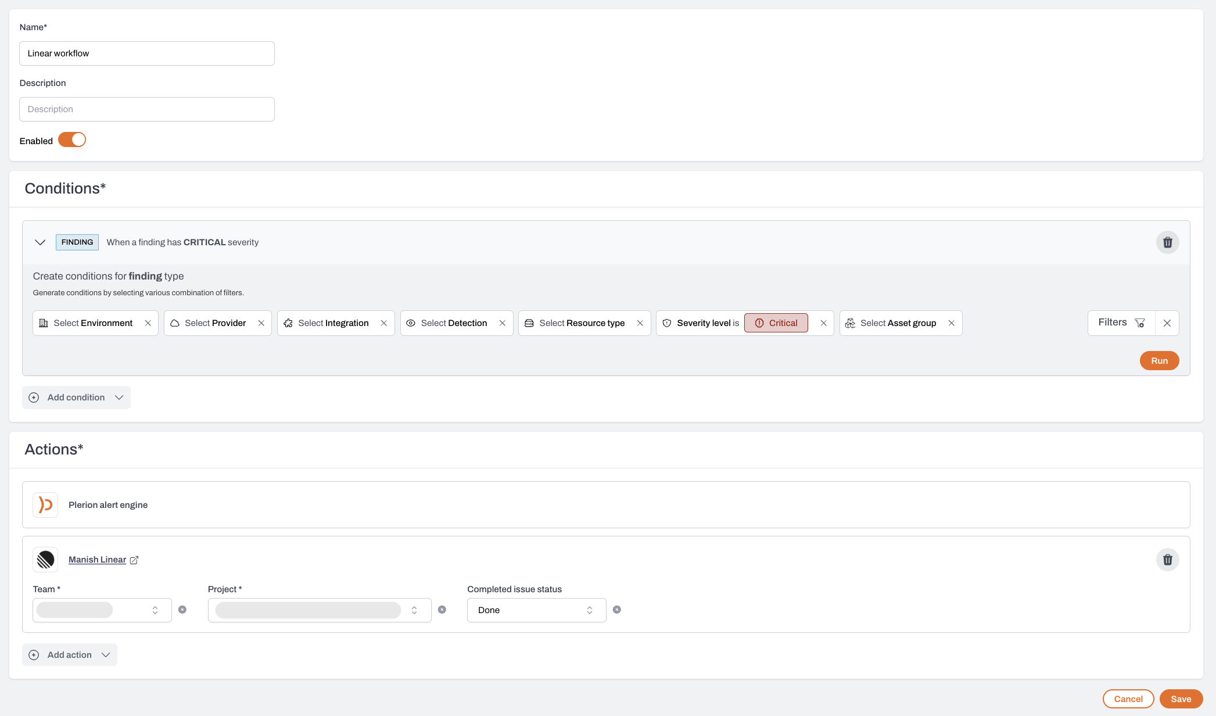Open the Manish Linear link
Viewport: 1216px width, 716px height.
tap(96, 559)
